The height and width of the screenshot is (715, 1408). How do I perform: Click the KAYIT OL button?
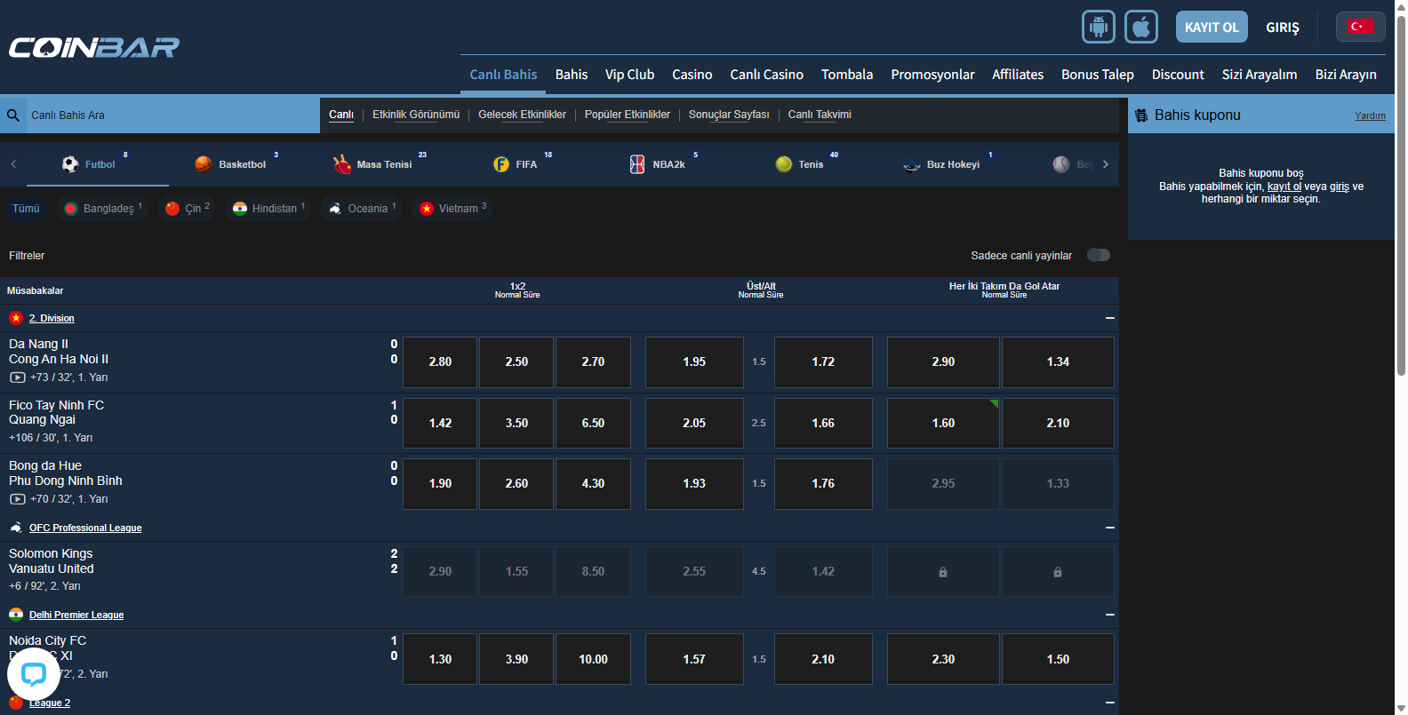pos(1212,27)
